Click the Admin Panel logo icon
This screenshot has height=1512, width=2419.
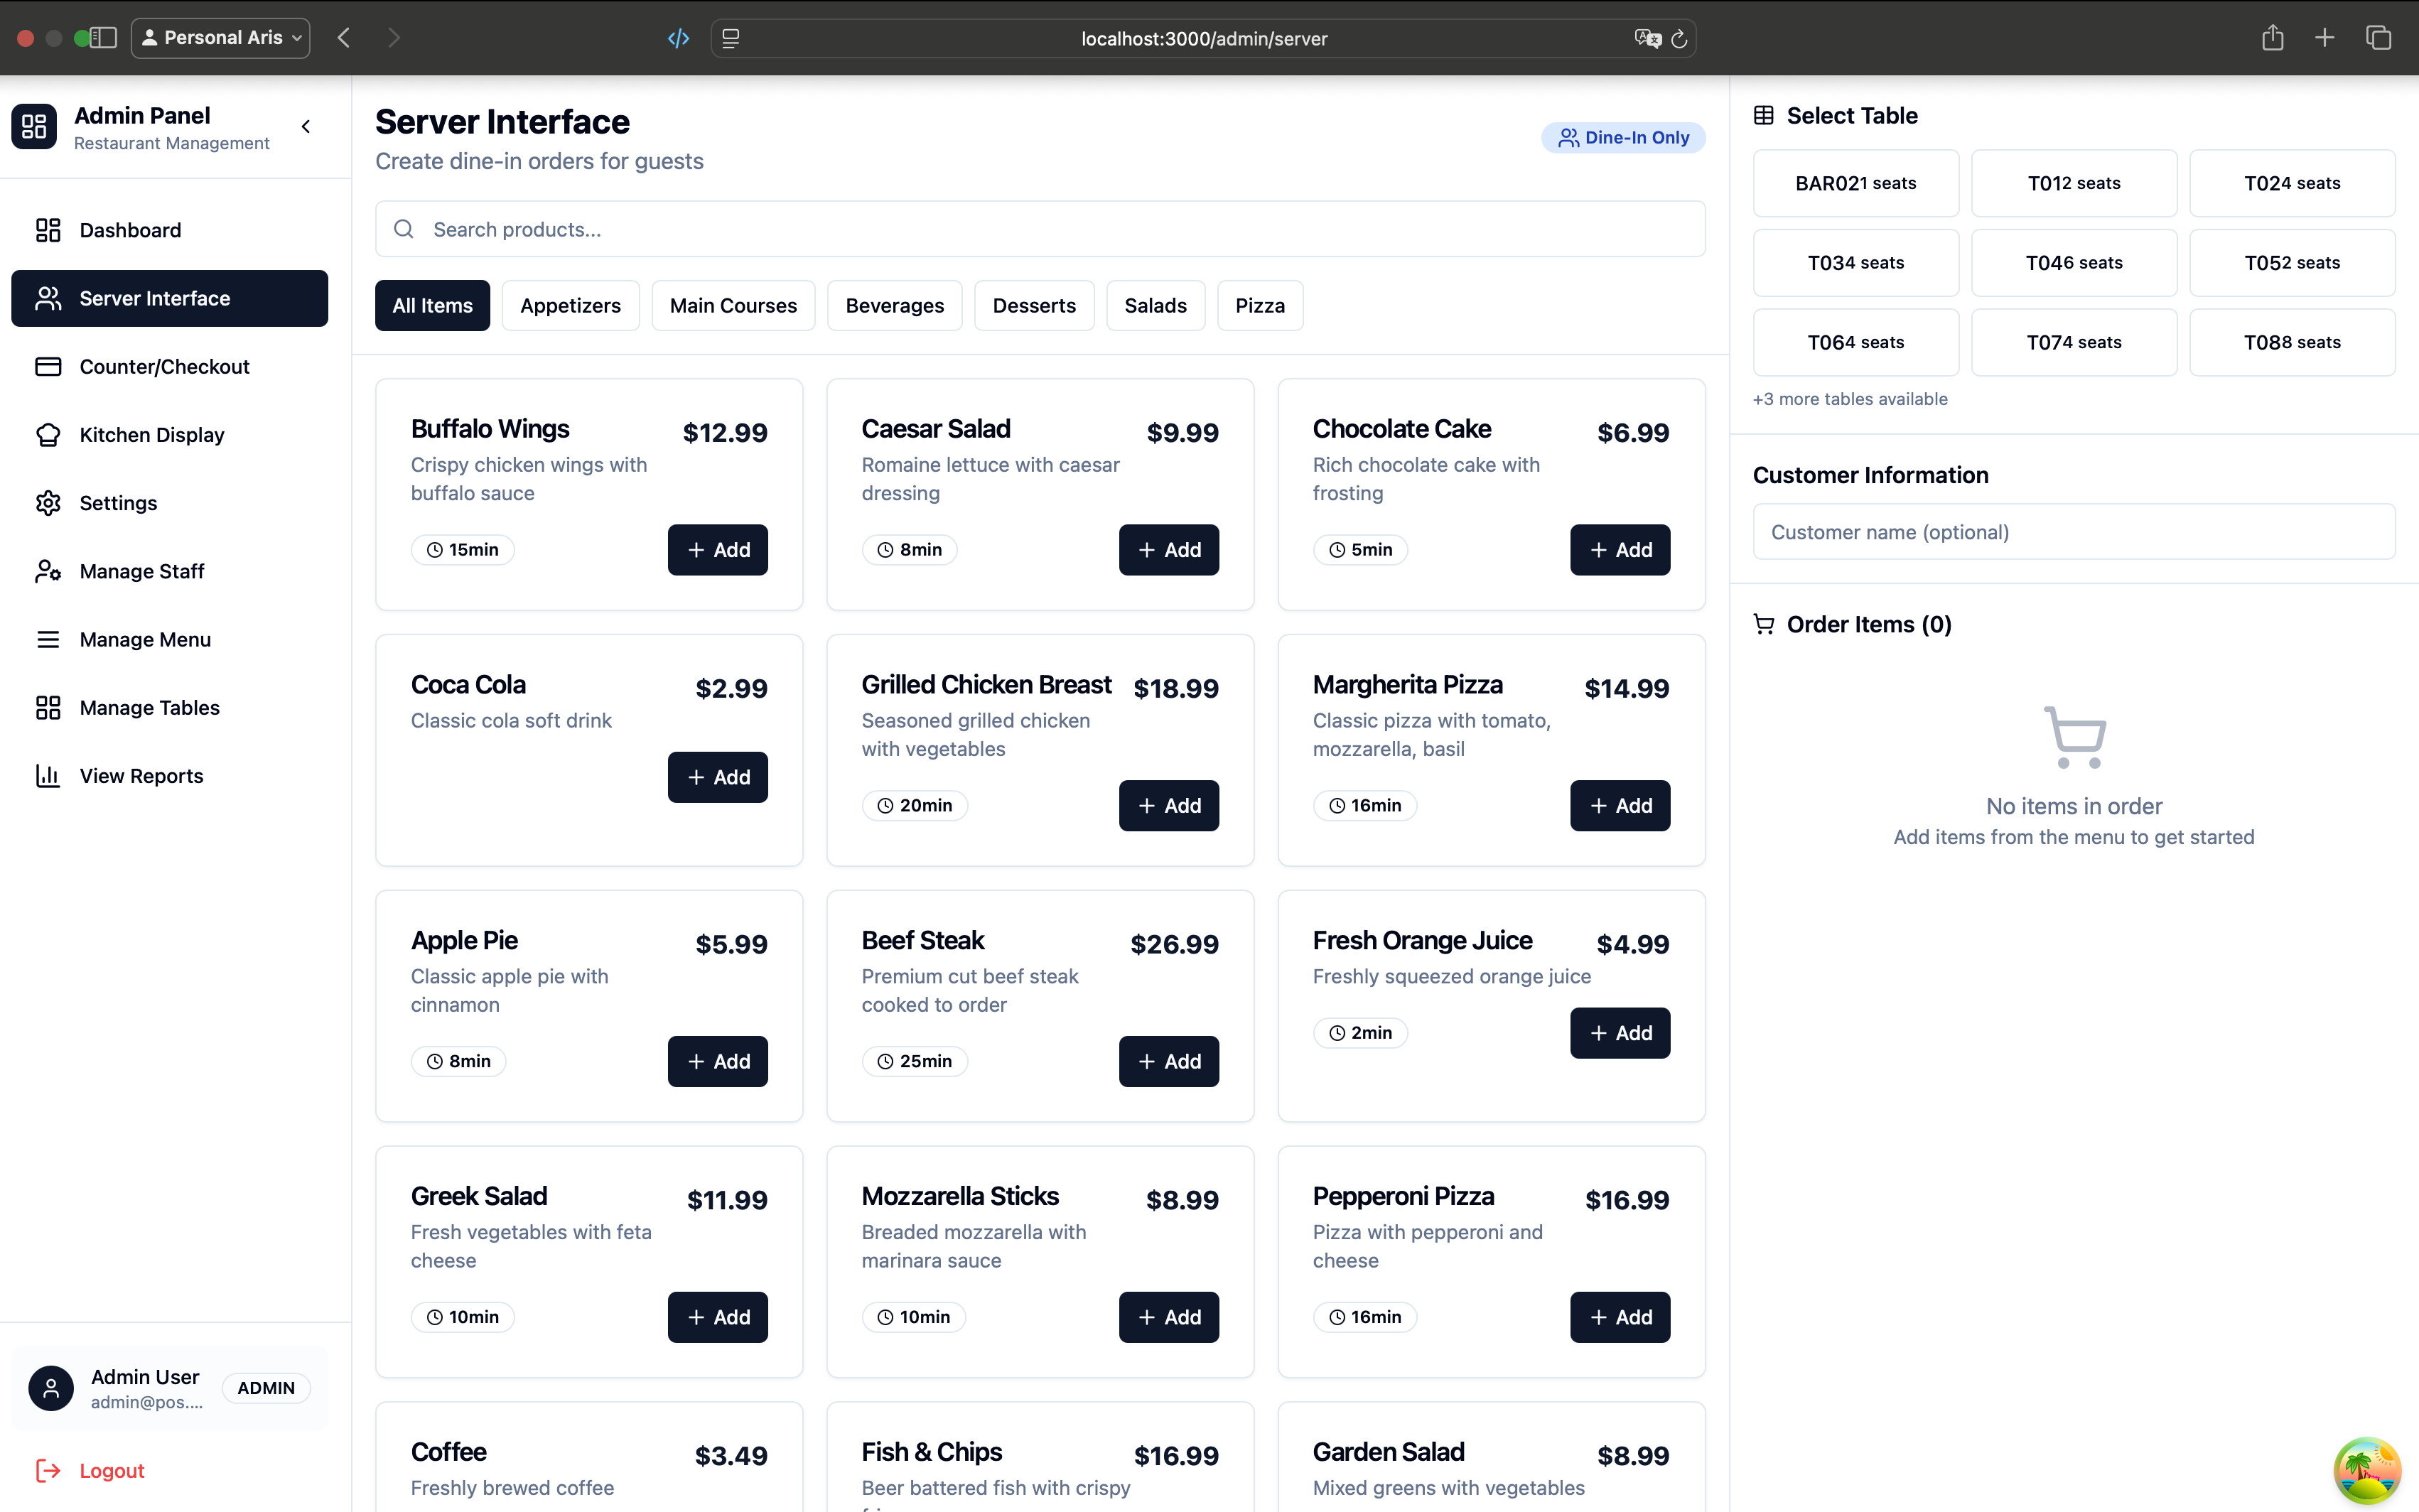[34, 127]
